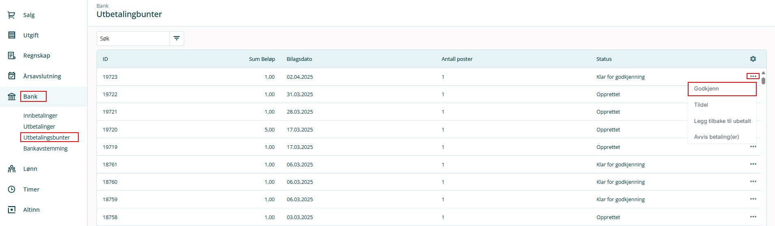This screenshot has height=226, width=775.
Task: Select Tildel in the context menu
Action: [701, 105]
